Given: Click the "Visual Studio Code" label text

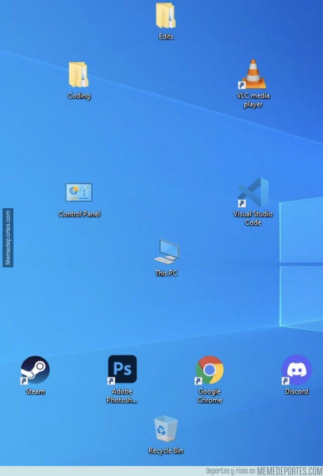Looking at the screenshot, I should 253,218.
